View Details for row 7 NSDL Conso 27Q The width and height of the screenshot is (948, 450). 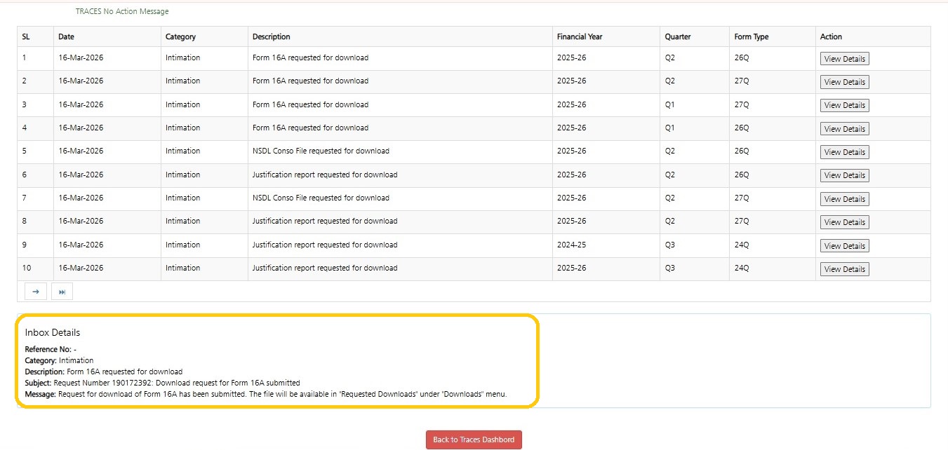point(844,199)
